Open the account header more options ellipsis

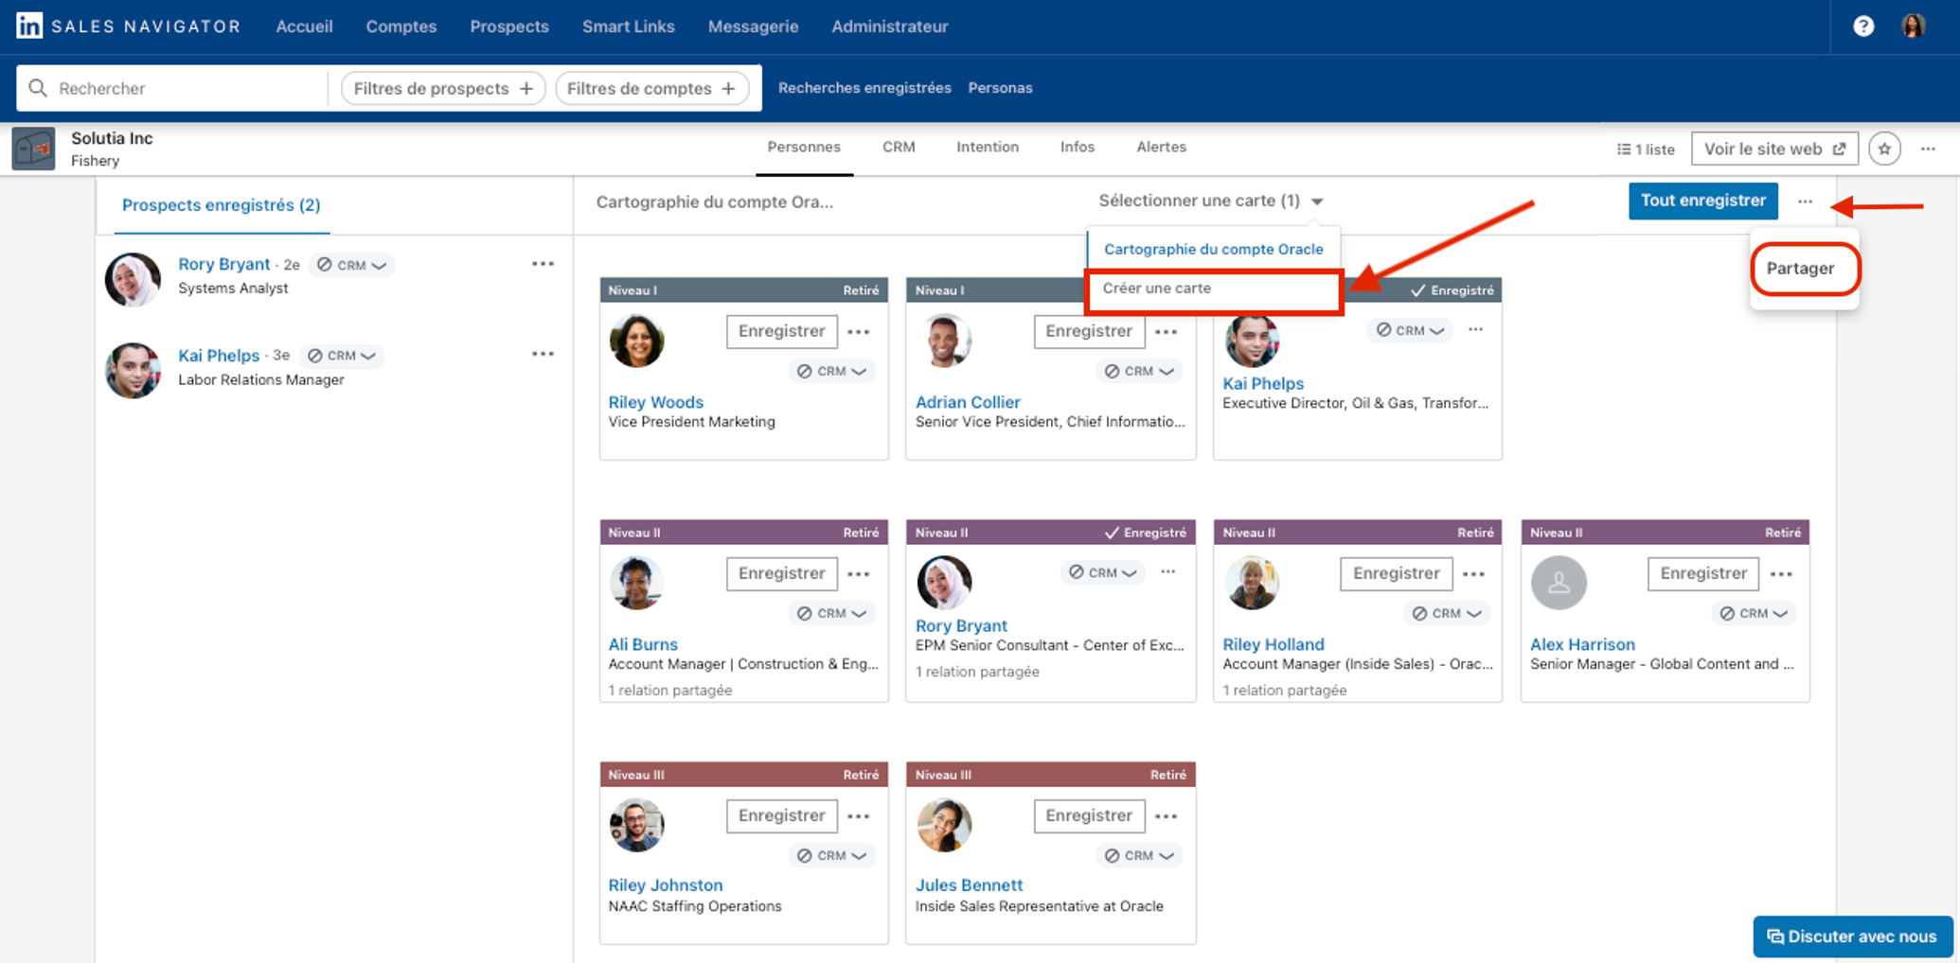(x=1928, y=149)
